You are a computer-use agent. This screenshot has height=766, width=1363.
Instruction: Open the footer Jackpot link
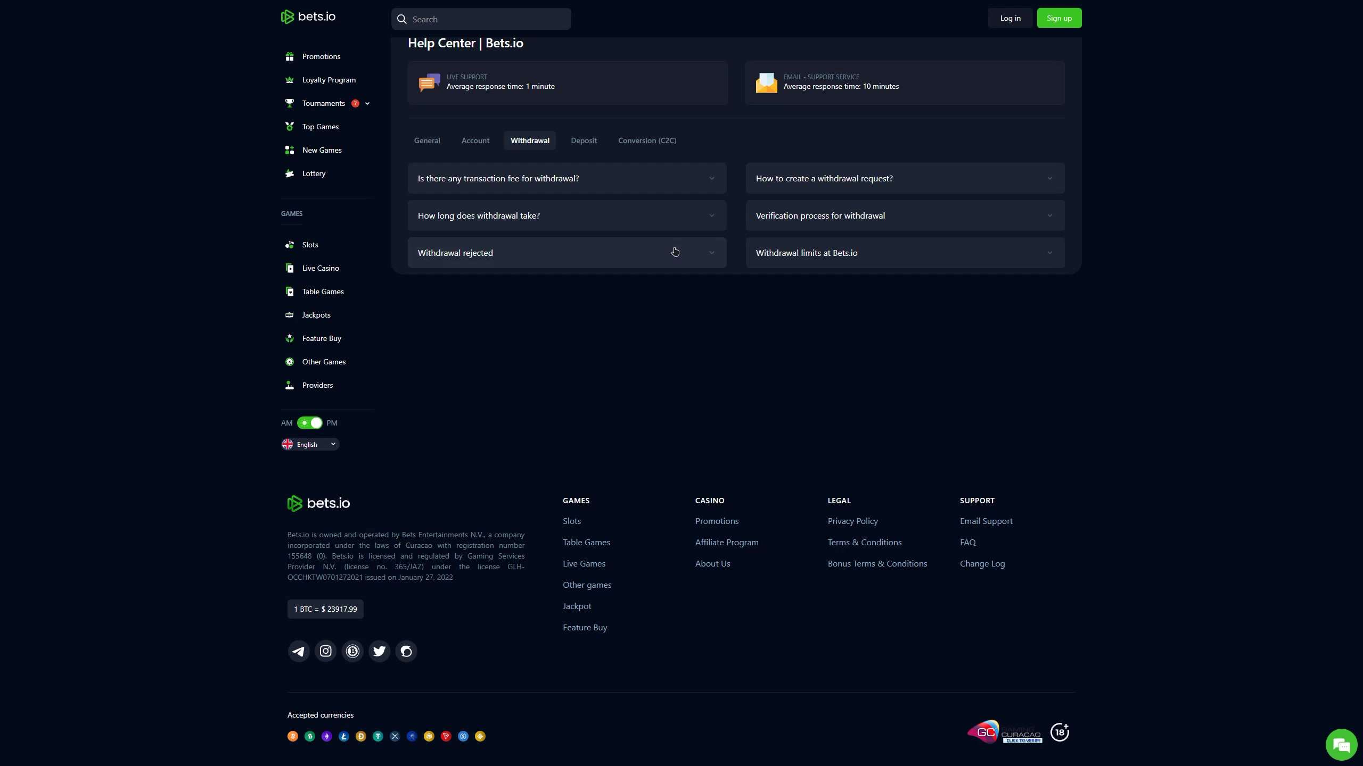[577, 606]
